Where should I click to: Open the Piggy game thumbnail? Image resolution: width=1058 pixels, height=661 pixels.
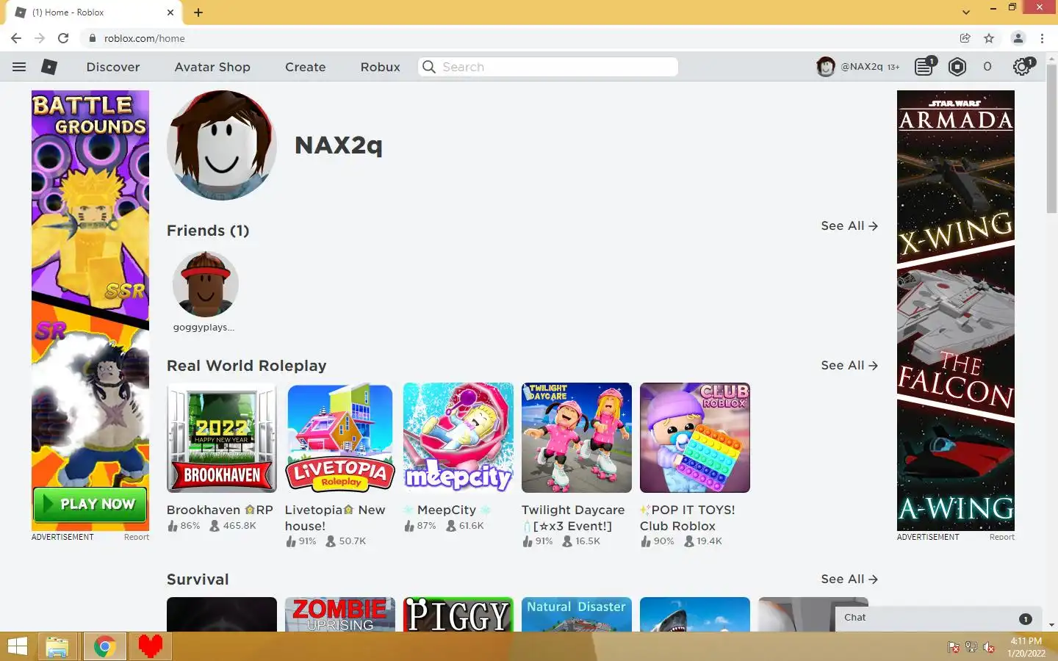click(458, 614)
